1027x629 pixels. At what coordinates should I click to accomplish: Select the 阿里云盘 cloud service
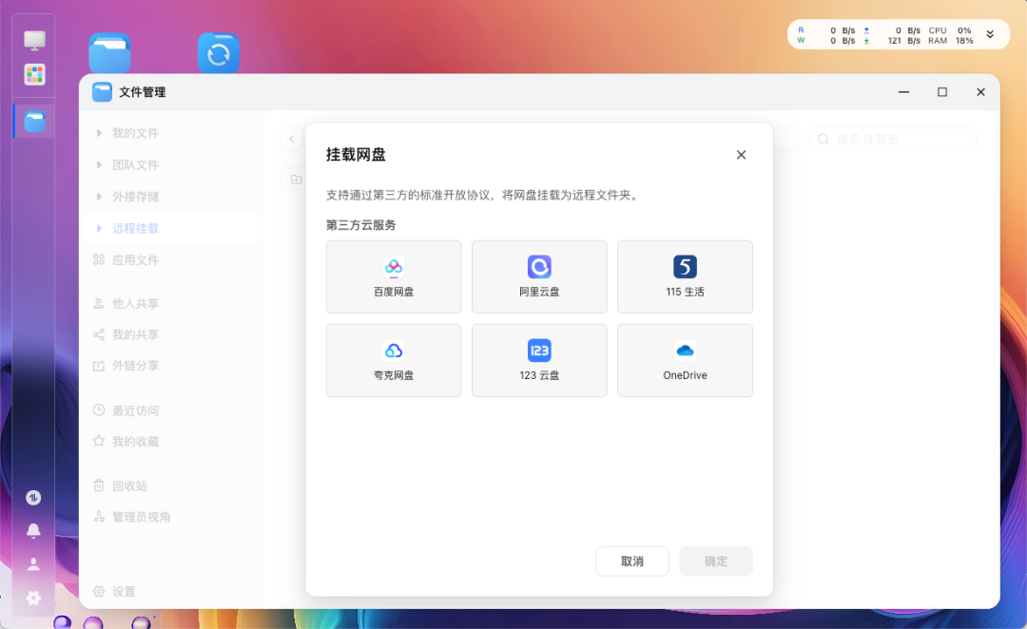click(x=539, y=276)
